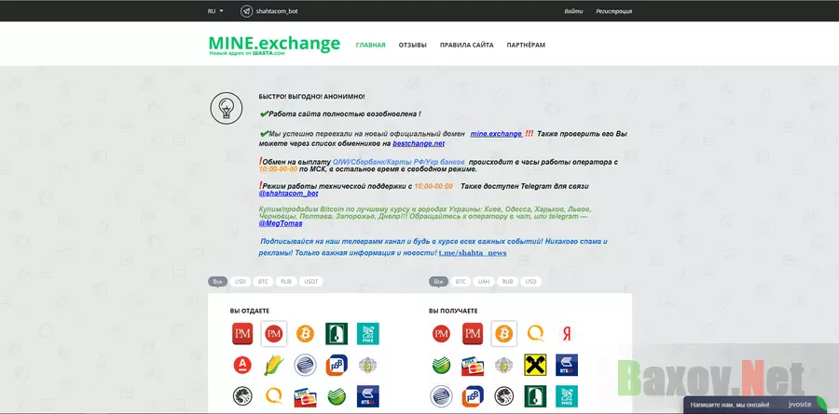Select QIWI icon in Вы отдаете section
The height and width of the screenshot is (414, 839).
[274, 396]
